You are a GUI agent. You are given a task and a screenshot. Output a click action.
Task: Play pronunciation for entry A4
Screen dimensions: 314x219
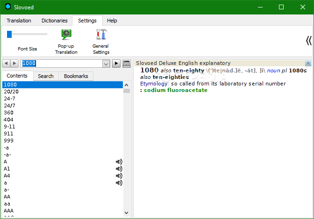119,176
